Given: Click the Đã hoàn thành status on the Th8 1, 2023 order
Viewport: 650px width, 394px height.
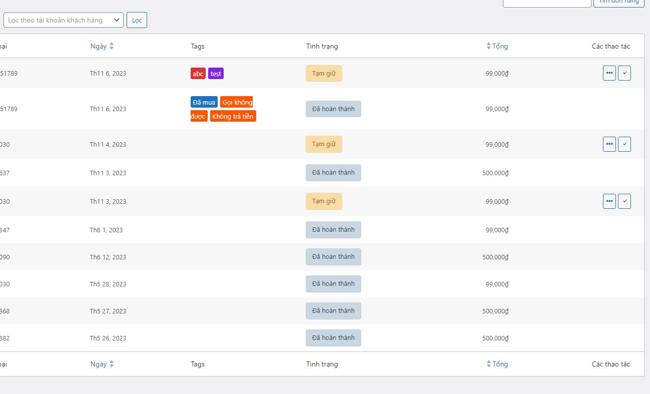Looking at the screenshot, I should (333, 230).
